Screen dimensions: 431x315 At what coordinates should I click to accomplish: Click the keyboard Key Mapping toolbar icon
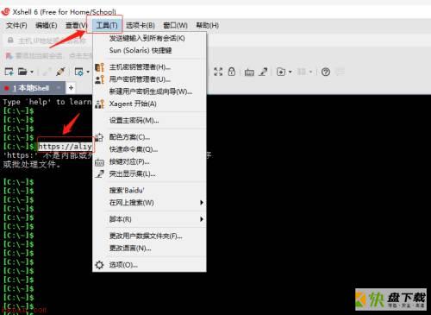(249, 72)
